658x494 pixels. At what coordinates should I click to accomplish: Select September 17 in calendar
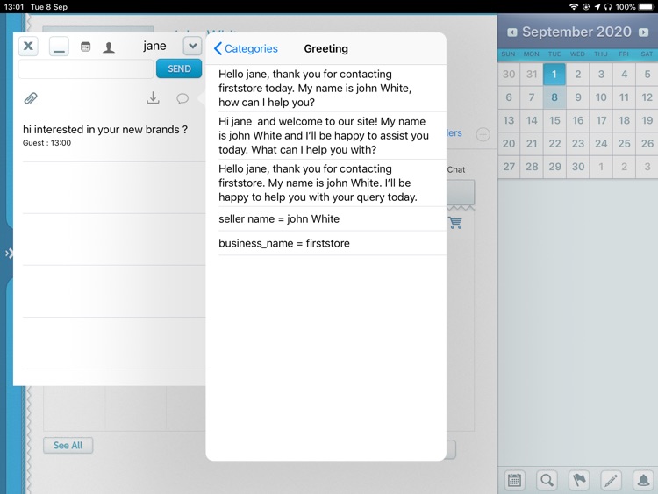[601, 120]
